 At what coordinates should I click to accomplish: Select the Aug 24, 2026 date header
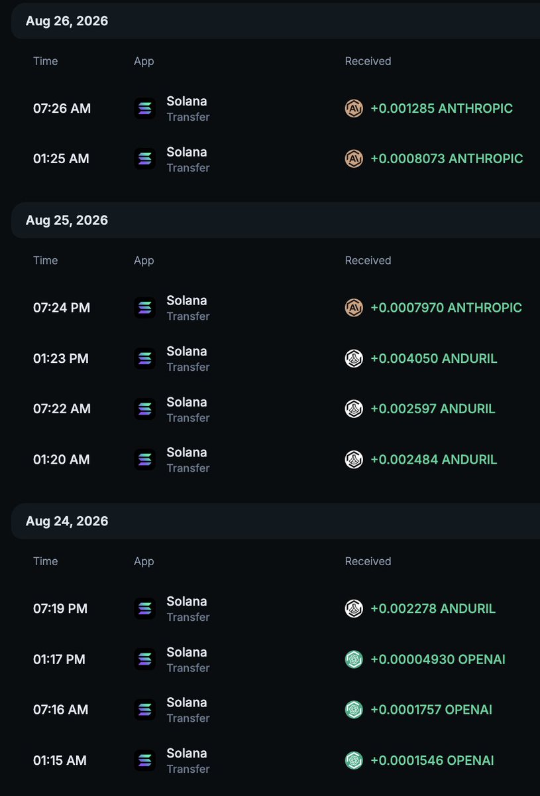point(276,521)
